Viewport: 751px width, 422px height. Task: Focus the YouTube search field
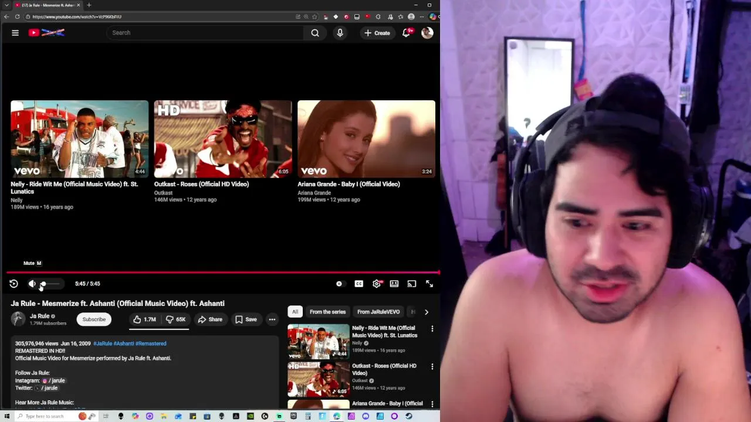(x=205, y=33)
